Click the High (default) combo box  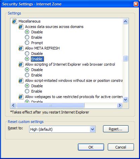62,129
